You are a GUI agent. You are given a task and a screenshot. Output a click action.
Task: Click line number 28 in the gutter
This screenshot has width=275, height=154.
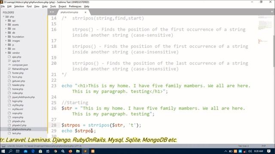54,125
